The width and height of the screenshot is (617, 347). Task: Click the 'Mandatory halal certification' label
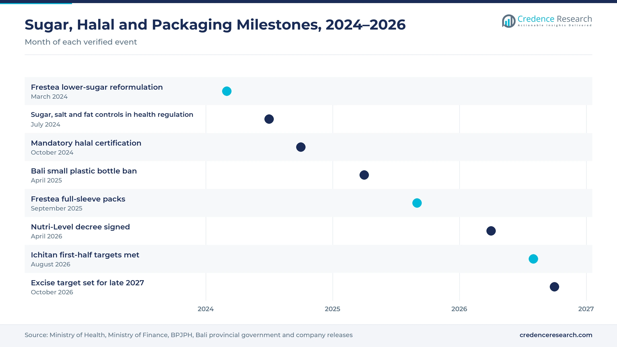tap(86, 143)
